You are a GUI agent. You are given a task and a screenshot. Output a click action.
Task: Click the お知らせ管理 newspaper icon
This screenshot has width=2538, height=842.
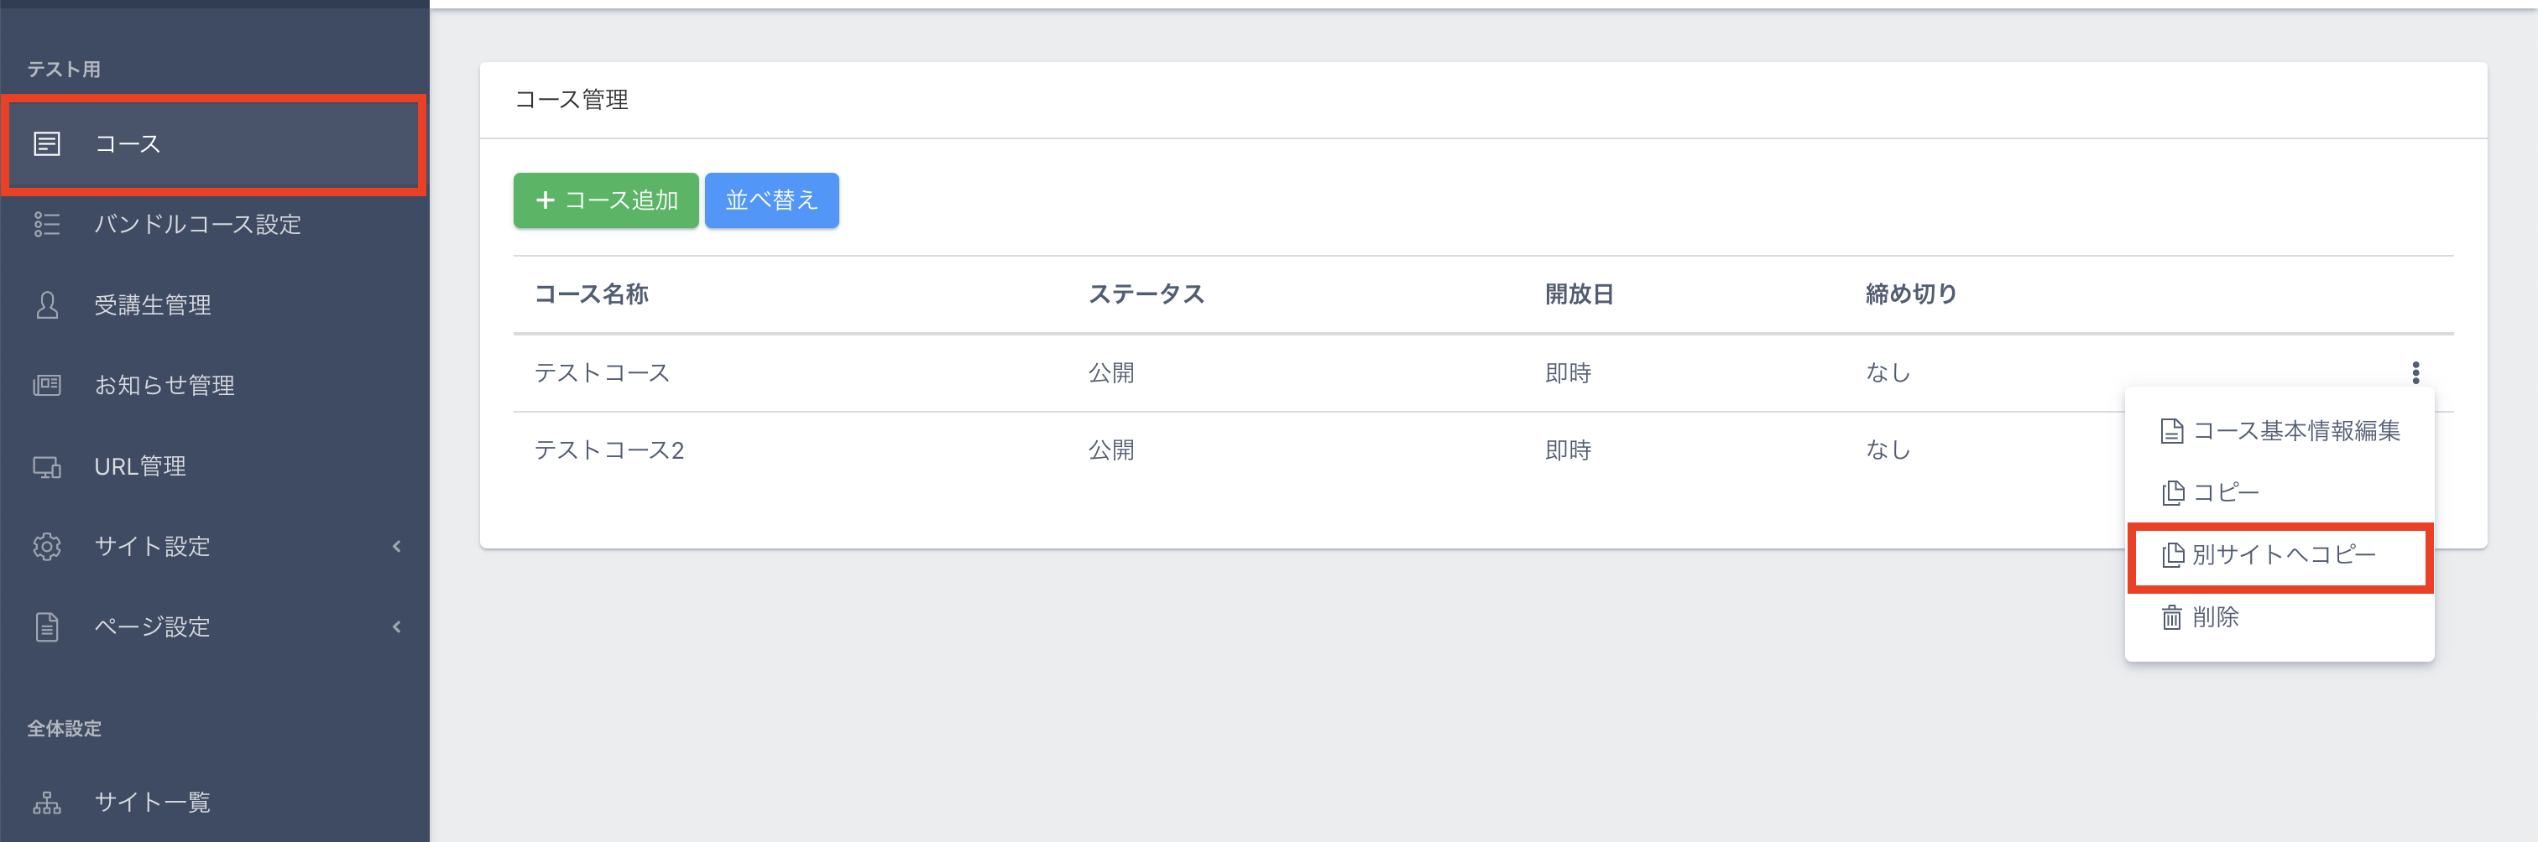coord(46,385)
